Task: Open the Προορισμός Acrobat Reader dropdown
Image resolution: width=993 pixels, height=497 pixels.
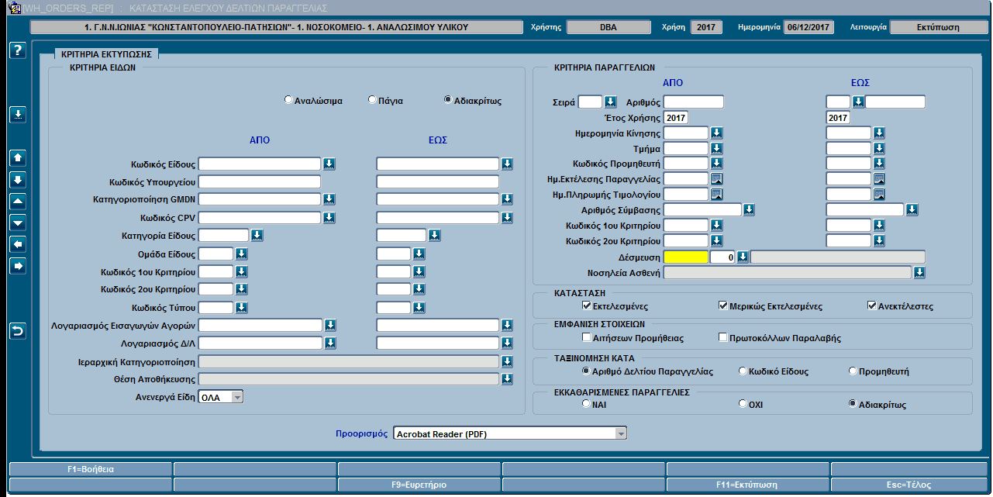Action: point(620,433)
